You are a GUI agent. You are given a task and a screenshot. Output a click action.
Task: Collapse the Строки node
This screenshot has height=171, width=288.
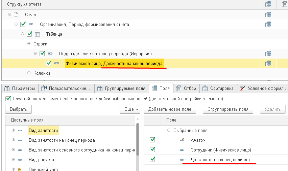coord(29,44)
